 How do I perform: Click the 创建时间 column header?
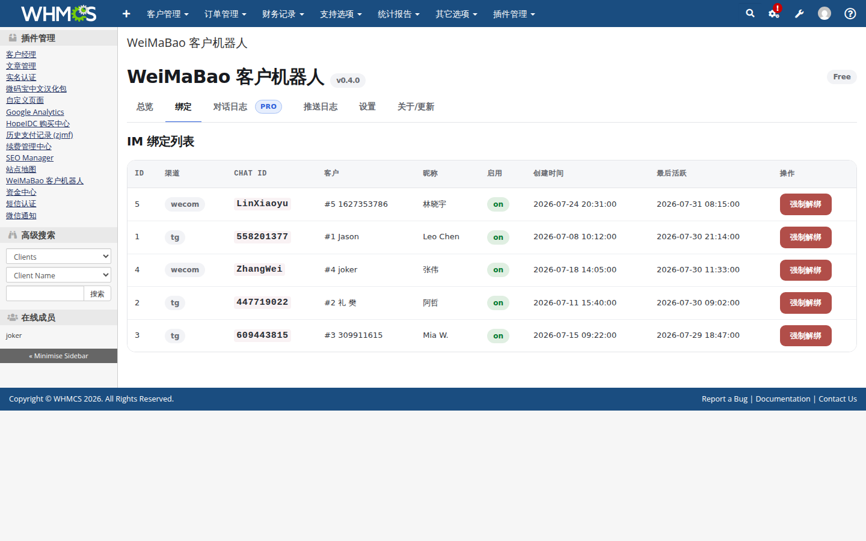point(548,173)
